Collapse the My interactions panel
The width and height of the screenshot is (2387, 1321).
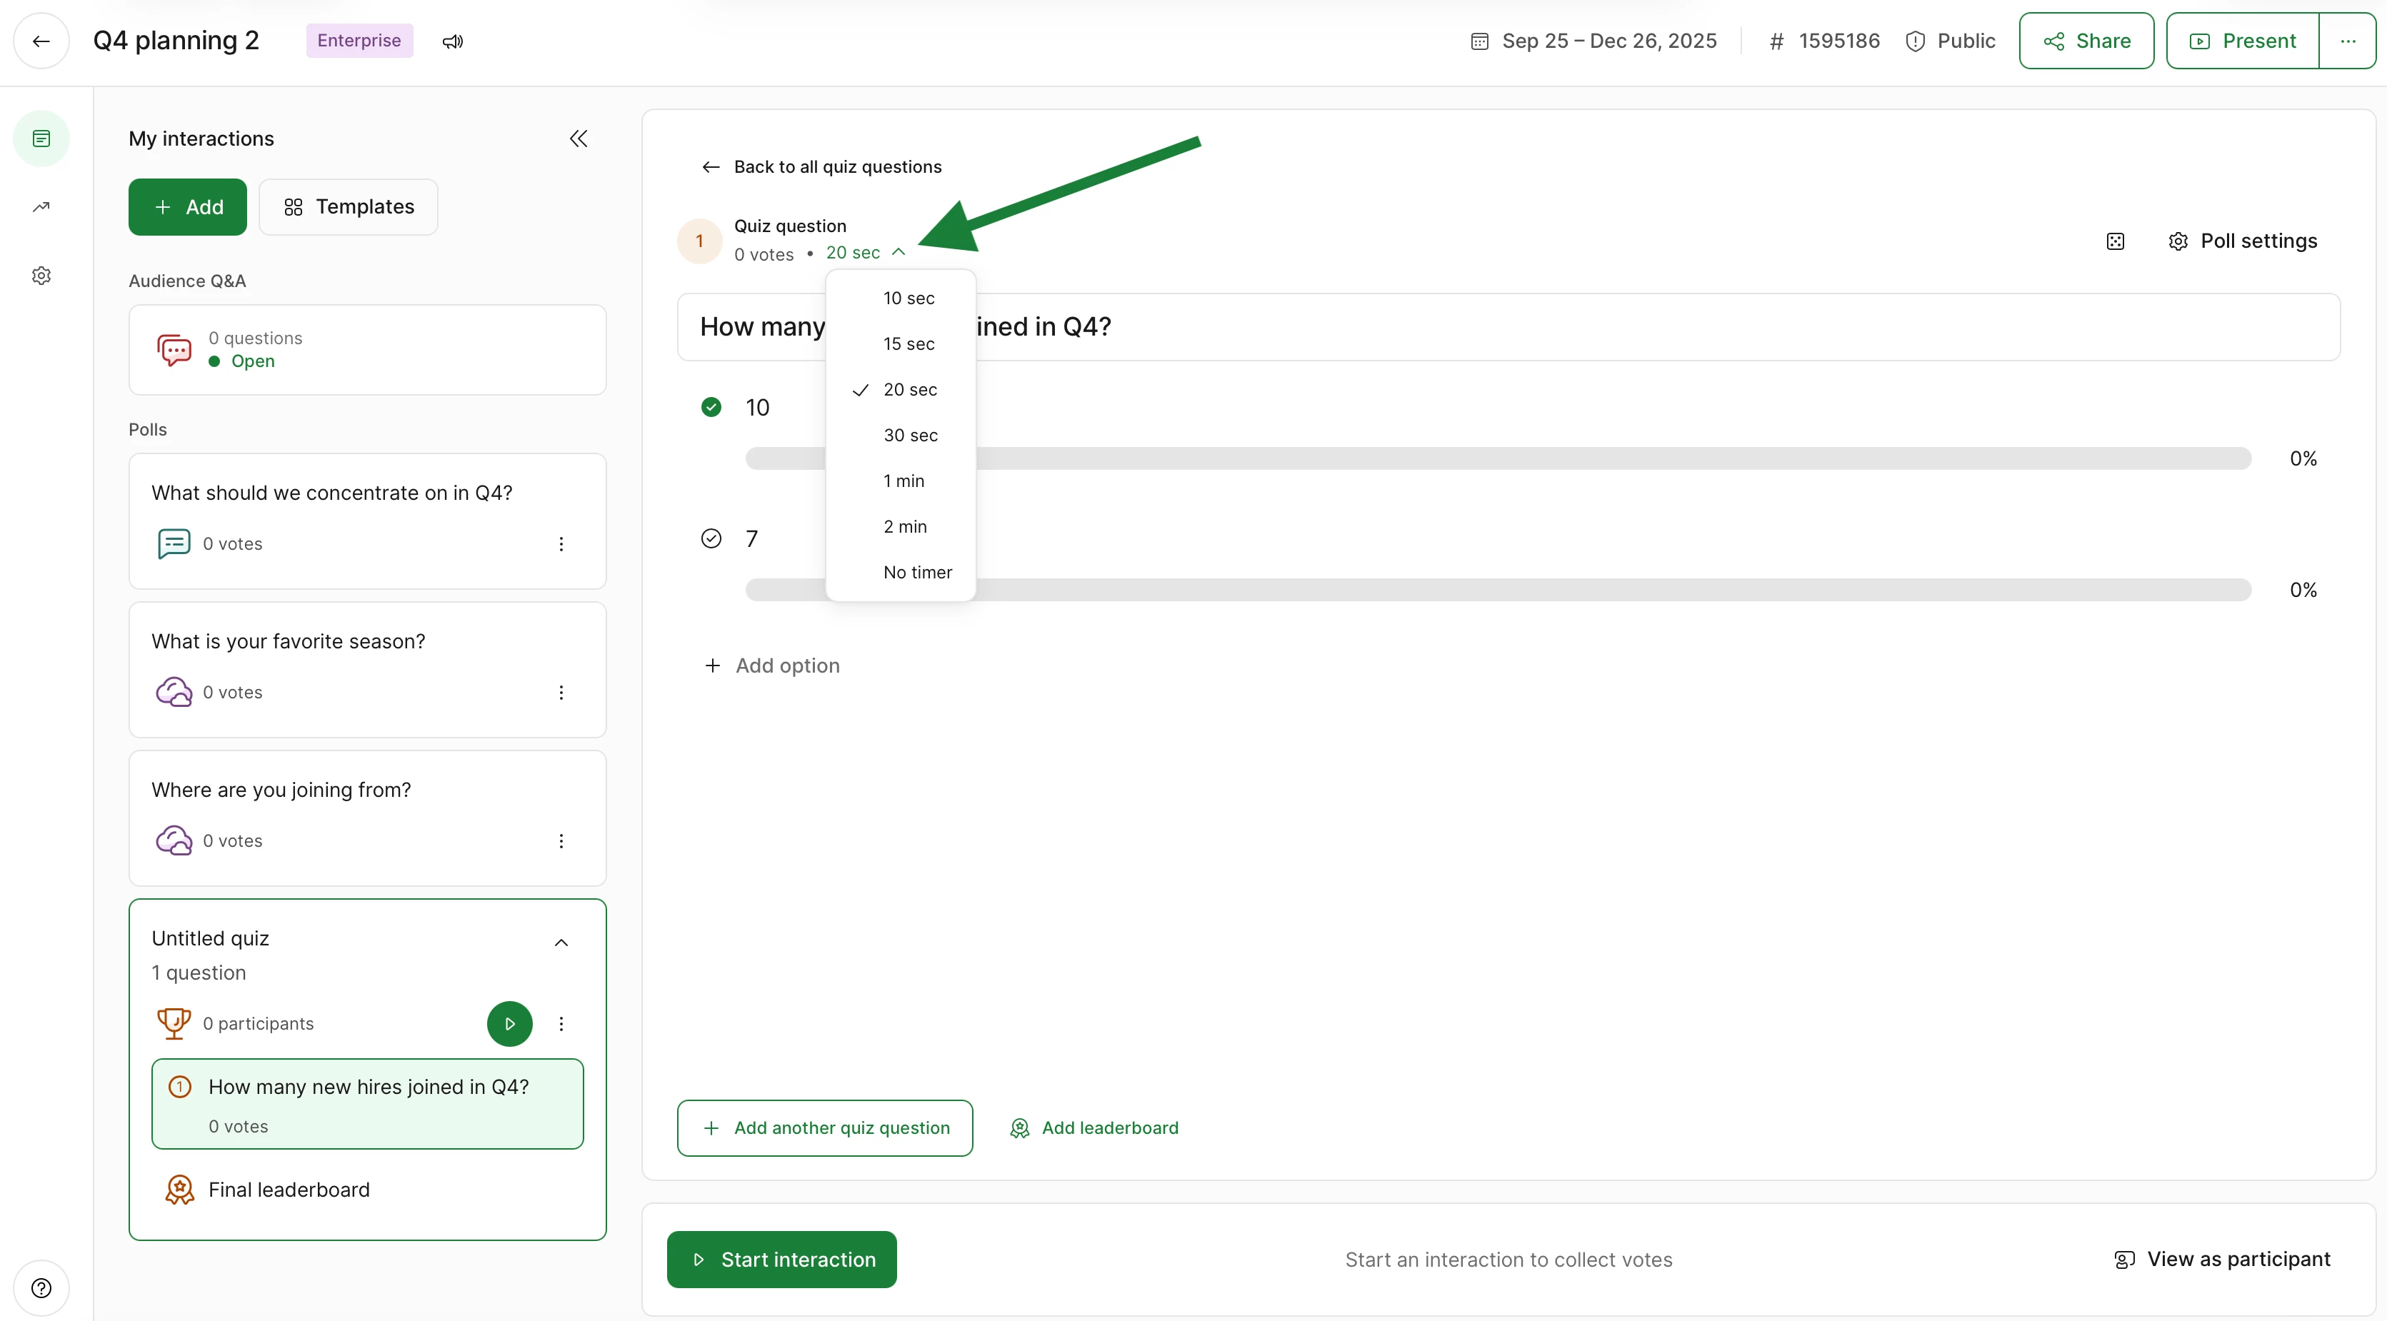[579, 139]
